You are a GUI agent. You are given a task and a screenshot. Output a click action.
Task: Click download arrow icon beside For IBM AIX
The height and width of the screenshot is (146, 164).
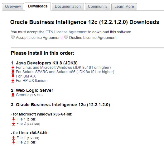13,76
